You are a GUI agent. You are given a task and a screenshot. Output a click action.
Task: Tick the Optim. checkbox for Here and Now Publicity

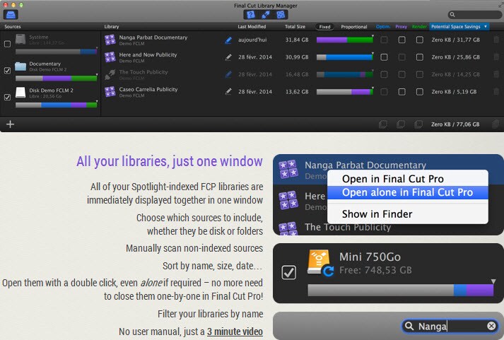[384, 57]
